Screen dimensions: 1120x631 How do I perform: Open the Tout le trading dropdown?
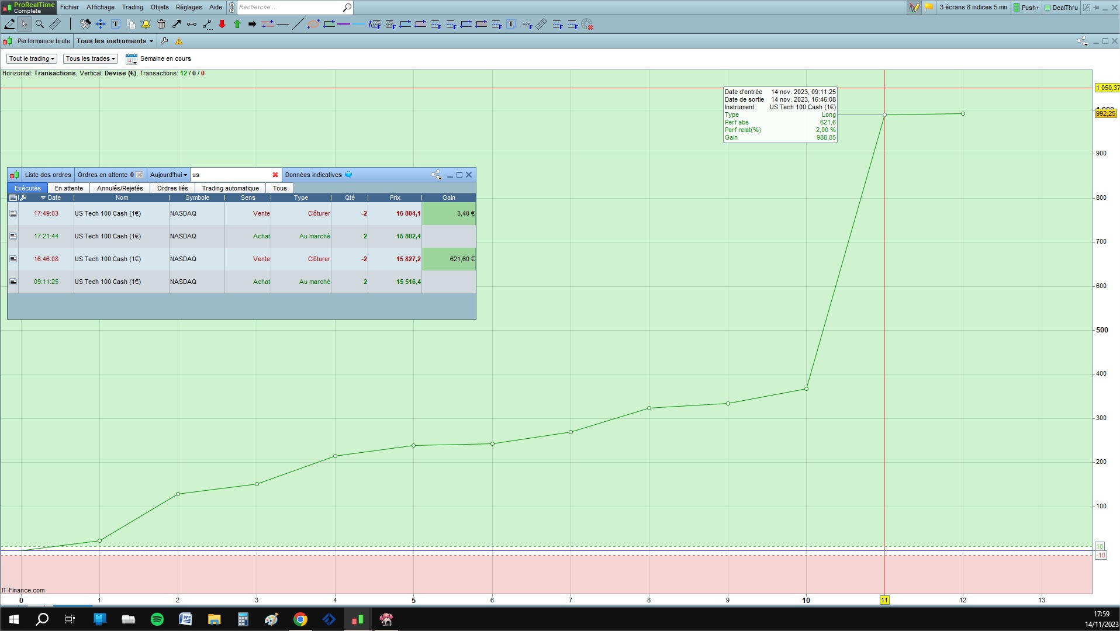(32, 58)
